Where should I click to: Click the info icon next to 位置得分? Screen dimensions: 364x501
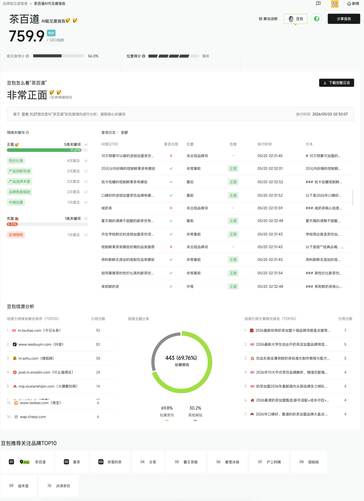coord(144,56)
